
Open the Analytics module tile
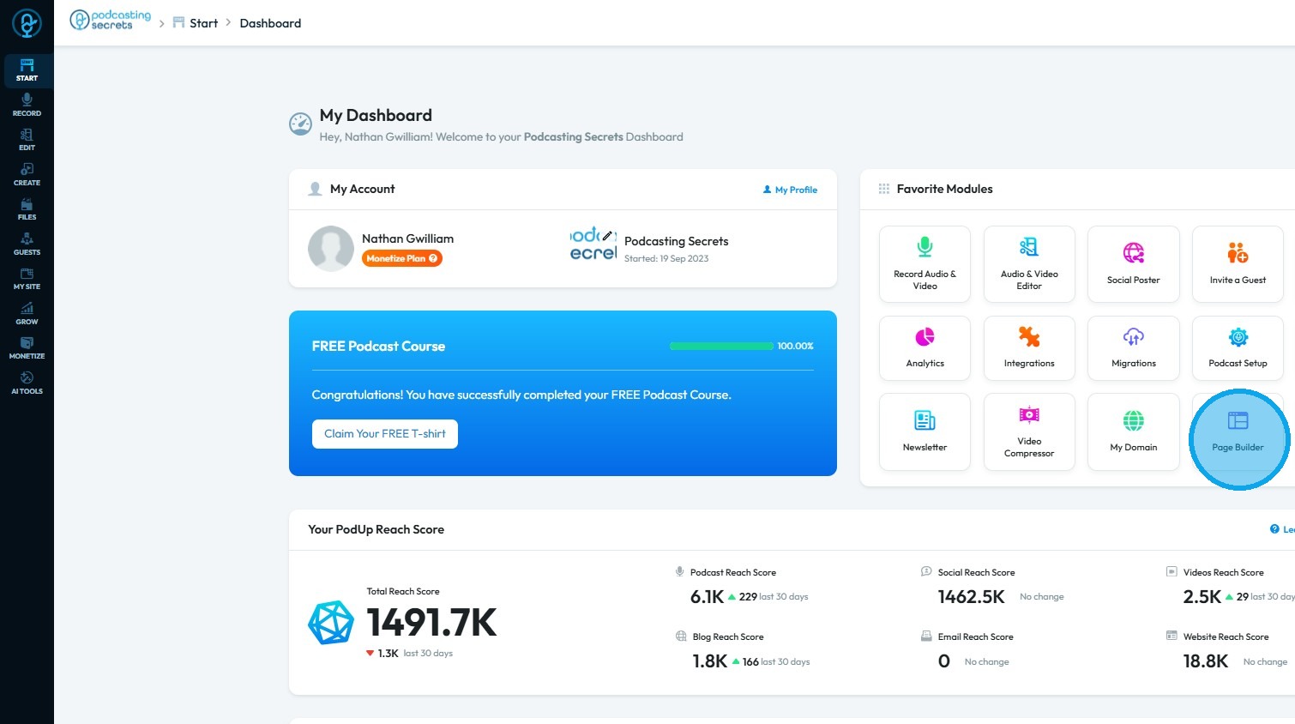[x=925, y=347]
